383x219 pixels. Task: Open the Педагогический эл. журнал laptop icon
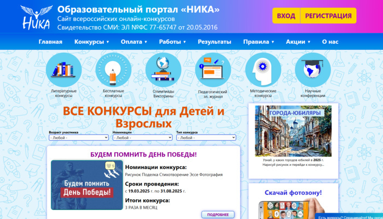pyautogui.click(x=213, y=70)
